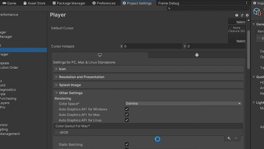
Task: Click the Inspector asset cube icon
Action: (257, 12)
